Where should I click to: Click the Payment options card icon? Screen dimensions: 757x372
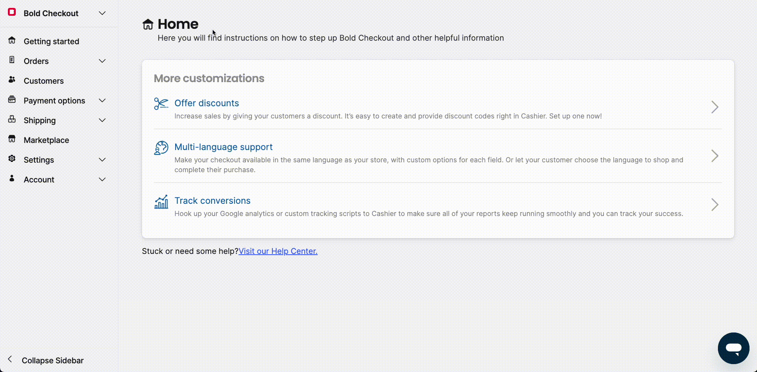point(12,99)
